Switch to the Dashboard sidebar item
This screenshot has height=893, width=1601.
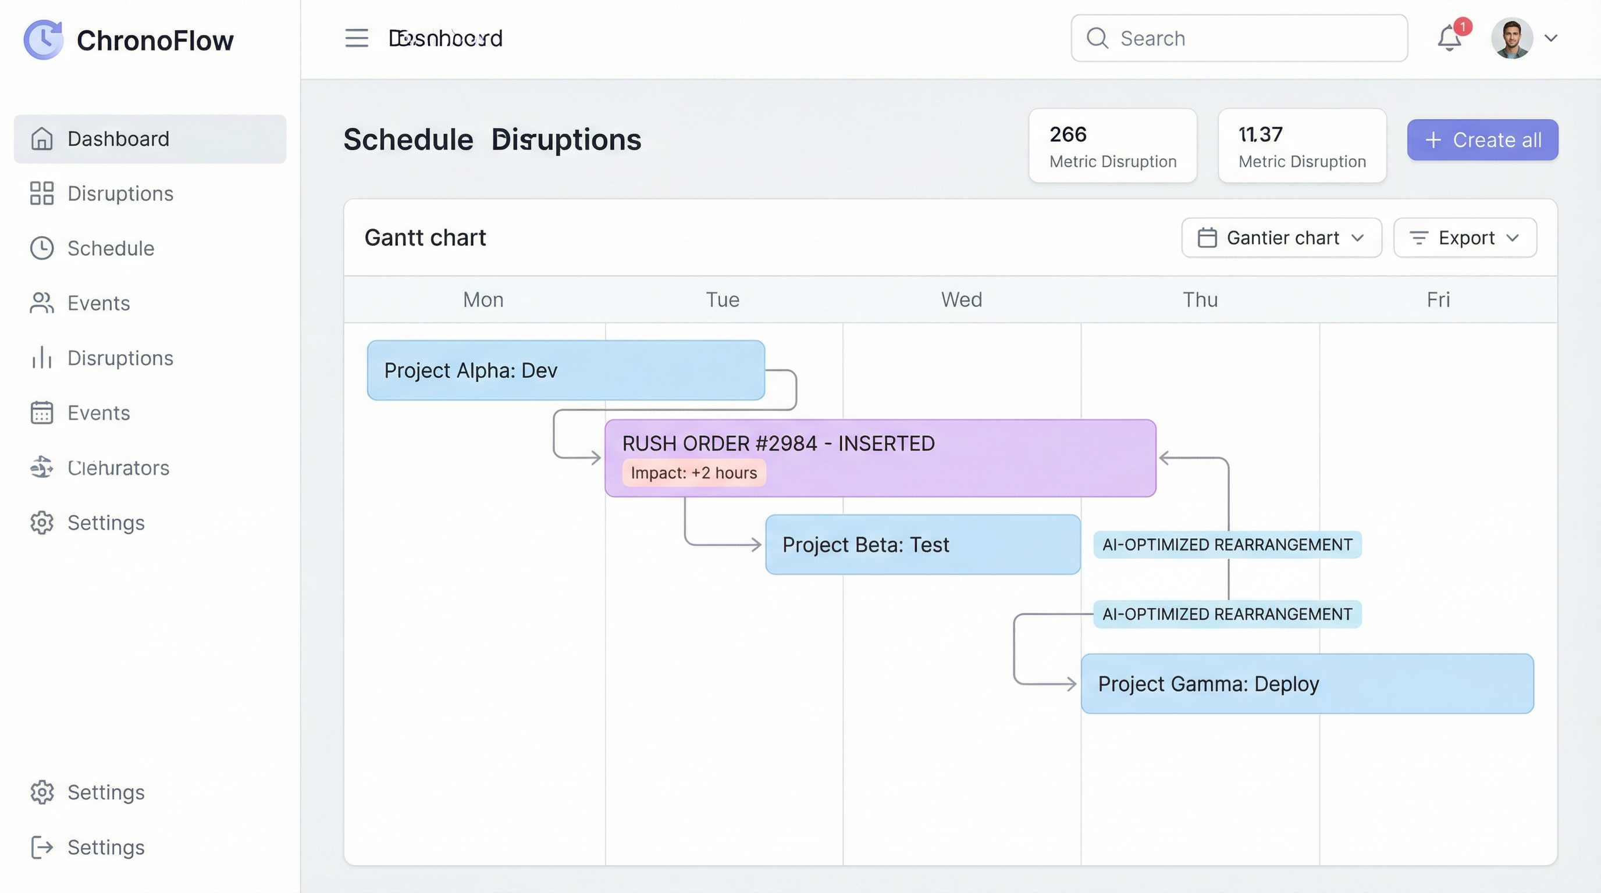(x=118, y=138)
